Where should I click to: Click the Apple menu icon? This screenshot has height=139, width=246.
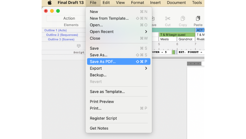pos(49,3)
